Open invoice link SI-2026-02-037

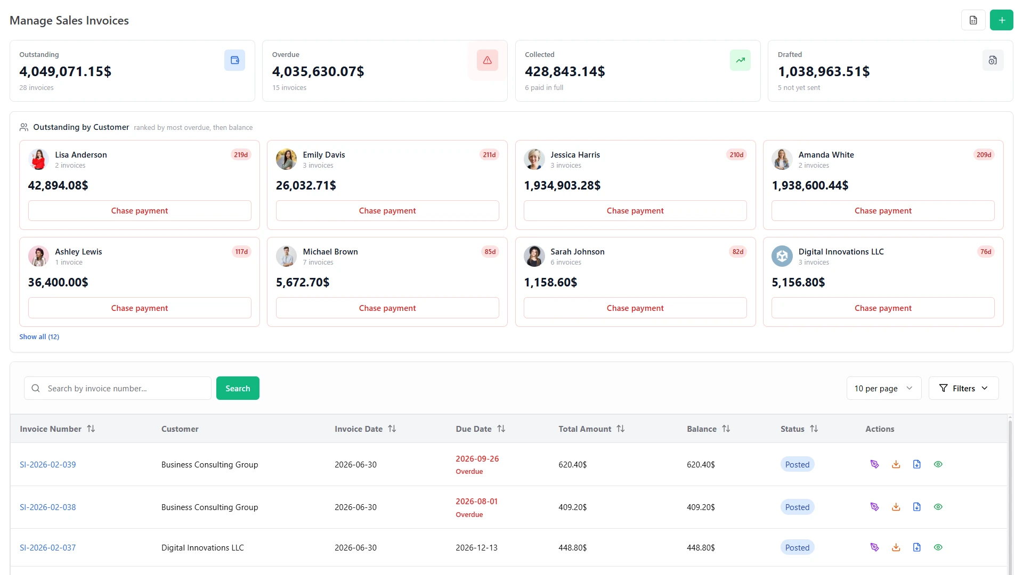(x=48, y=547)
